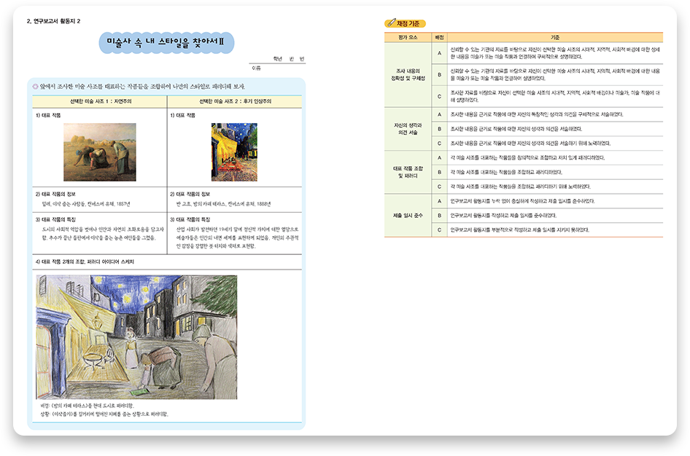Click grade C for 자신의 생각과 의견 서술
Image resolution: width=690 pixels, height=456 pixels.
coord(439,144)
